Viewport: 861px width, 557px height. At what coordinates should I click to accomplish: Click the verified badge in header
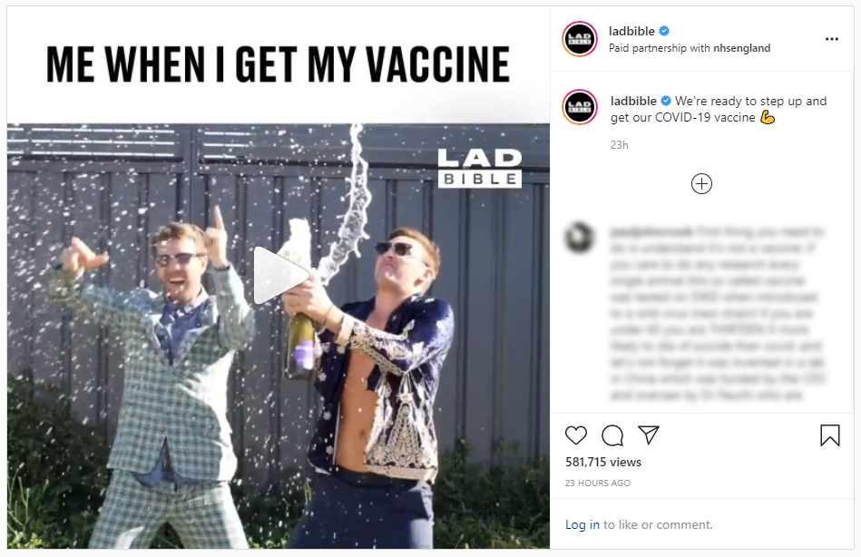[x=664, y=32]
